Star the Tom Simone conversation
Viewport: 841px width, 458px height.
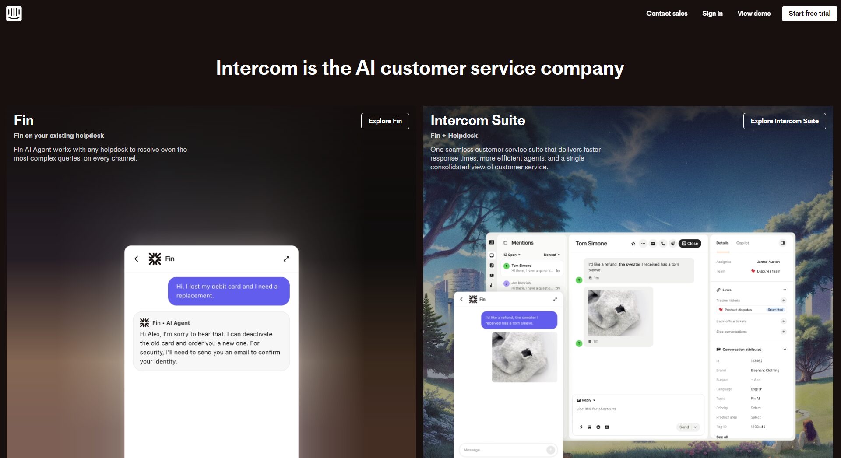(x=633, y=244)
